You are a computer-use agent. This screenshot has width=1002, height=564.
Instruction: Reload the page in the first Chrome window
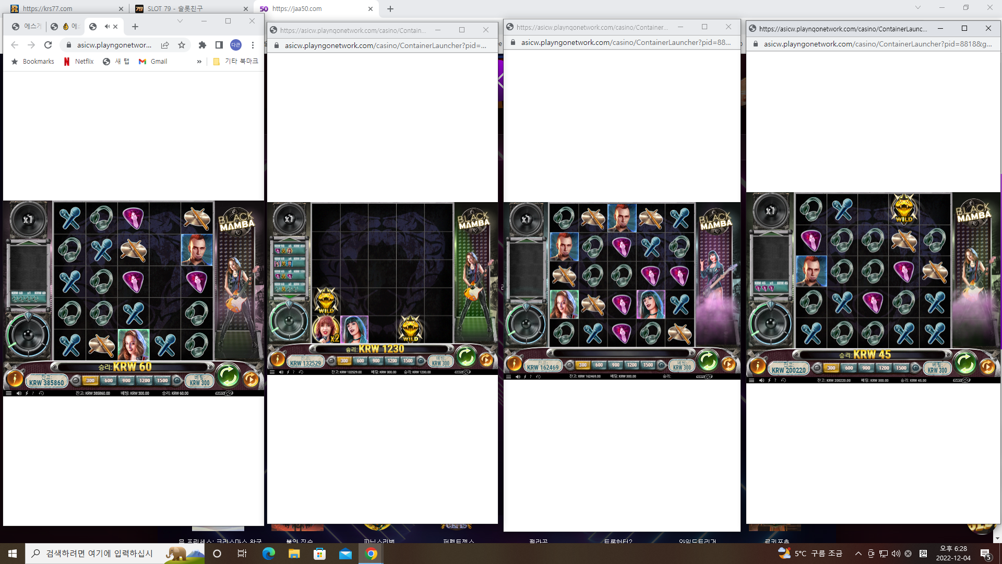pyautogui.click(x=48, y=45)
